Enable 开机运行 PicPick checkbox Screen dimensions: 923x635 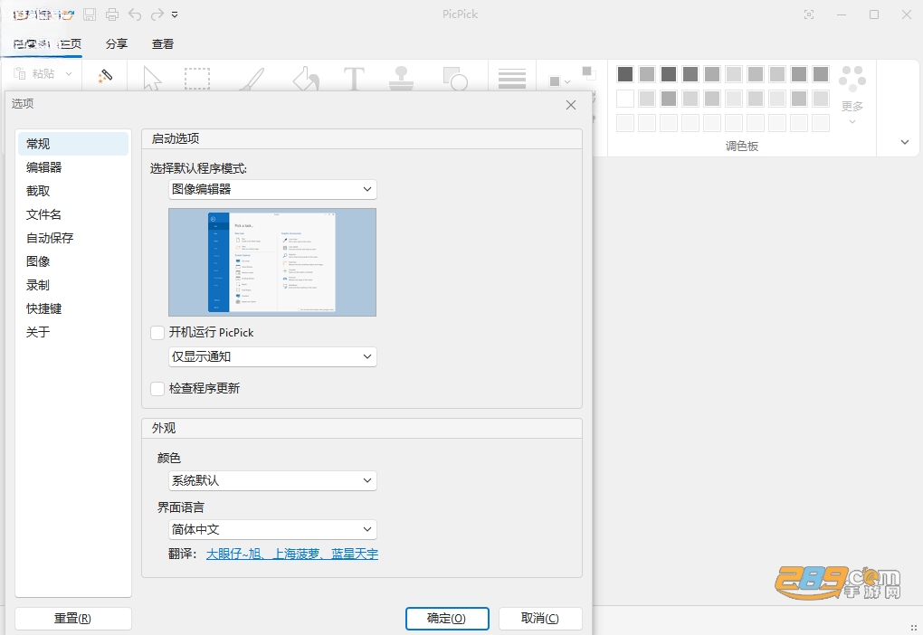tap(157, 333)
